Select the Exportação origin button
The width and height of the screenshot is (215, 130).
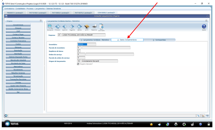tap(18, 50)
